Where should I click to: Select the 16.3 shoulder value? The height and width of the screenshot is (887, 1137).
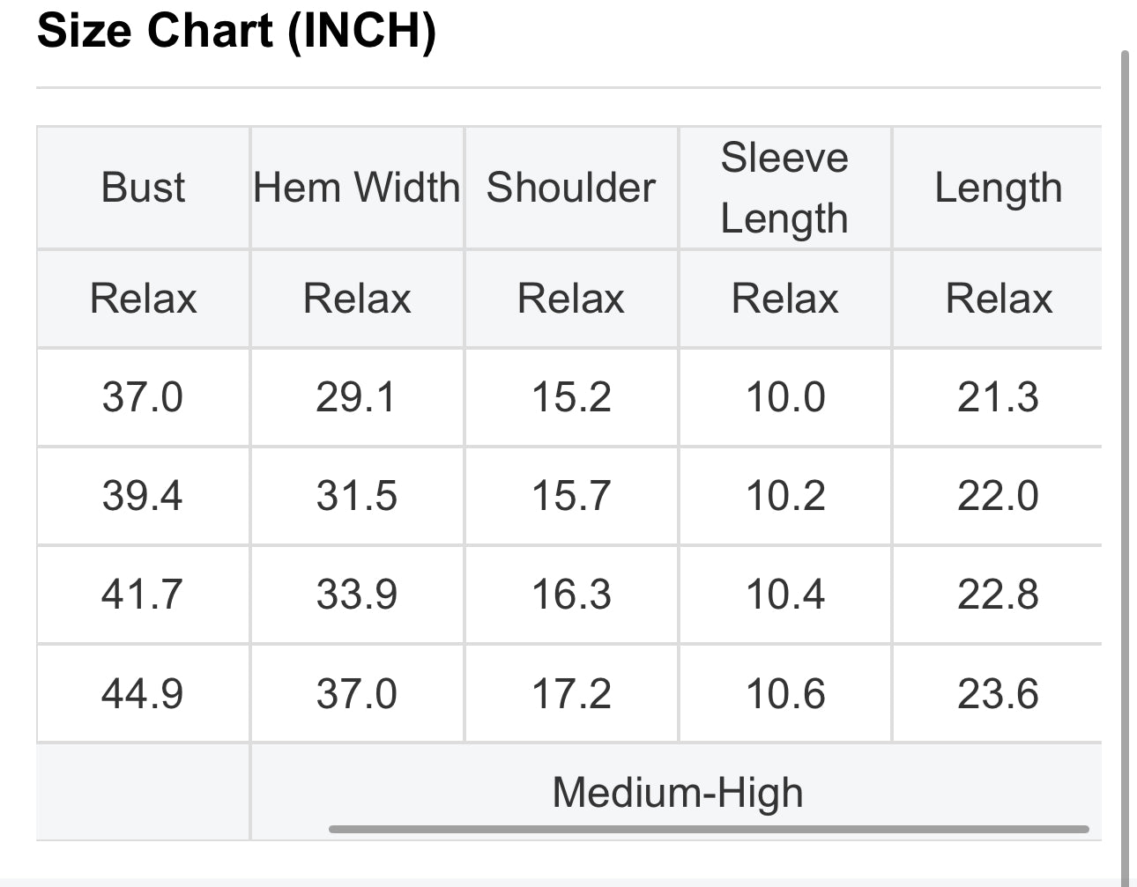click(571, 595)
